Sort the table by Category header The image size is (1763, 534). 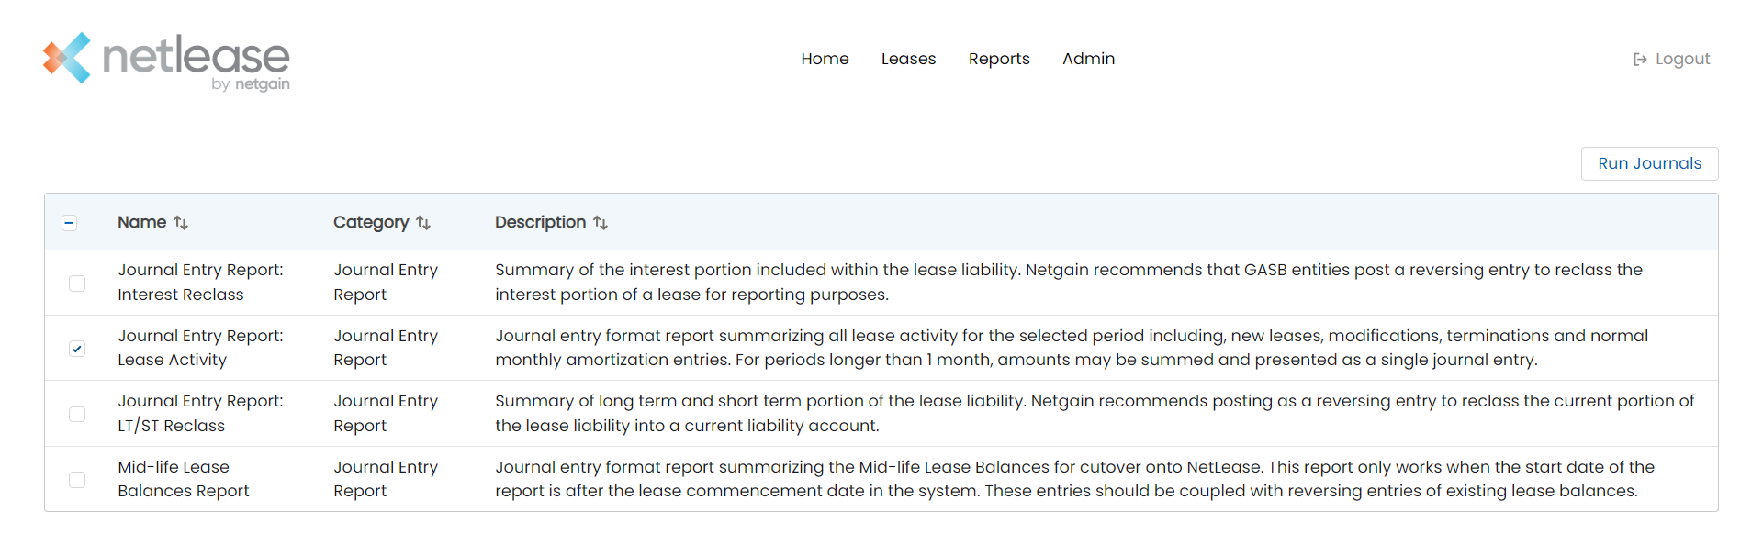coord(371,222)
